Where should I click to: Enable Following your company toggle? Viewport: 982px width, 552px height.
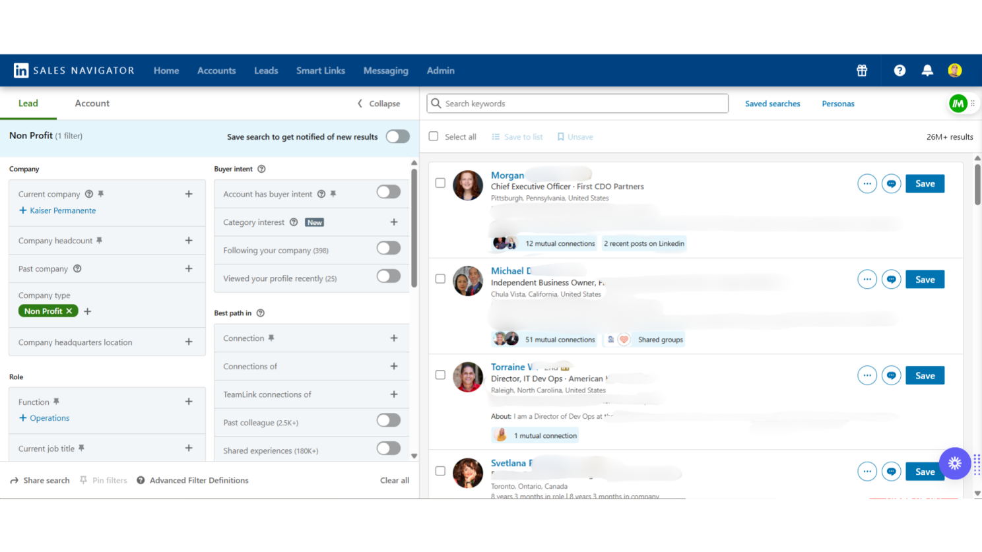(389, 248)
